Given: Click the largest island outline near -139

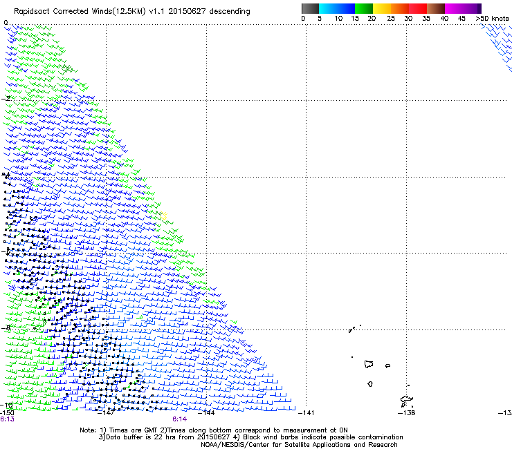Looking at the screenshot, I should [x=369, y=364].
